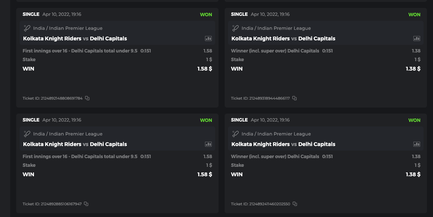Click WON status on ticket 2124893189444866117 card
Screen dimensions: 433x217
click(414, 14)
